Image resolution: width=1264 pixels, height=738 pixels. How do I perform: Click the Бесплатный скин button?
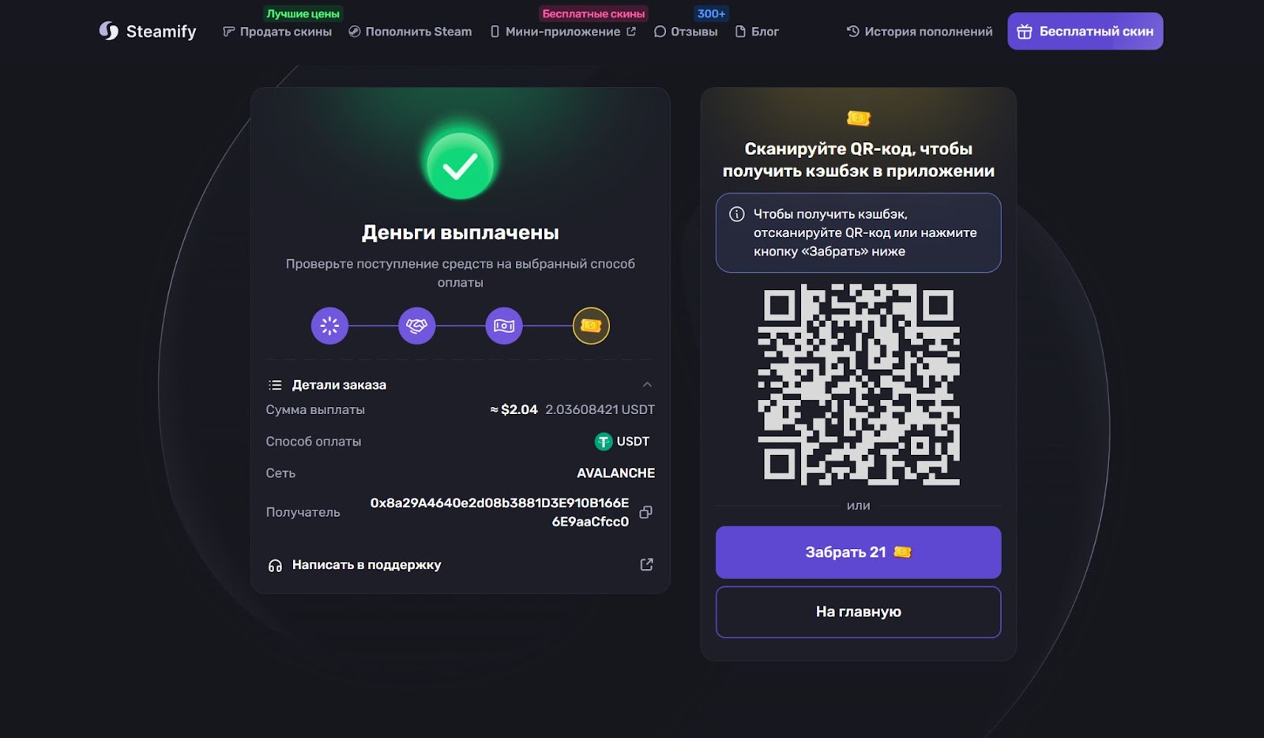pyautogui.click(x=1085, y=32)
